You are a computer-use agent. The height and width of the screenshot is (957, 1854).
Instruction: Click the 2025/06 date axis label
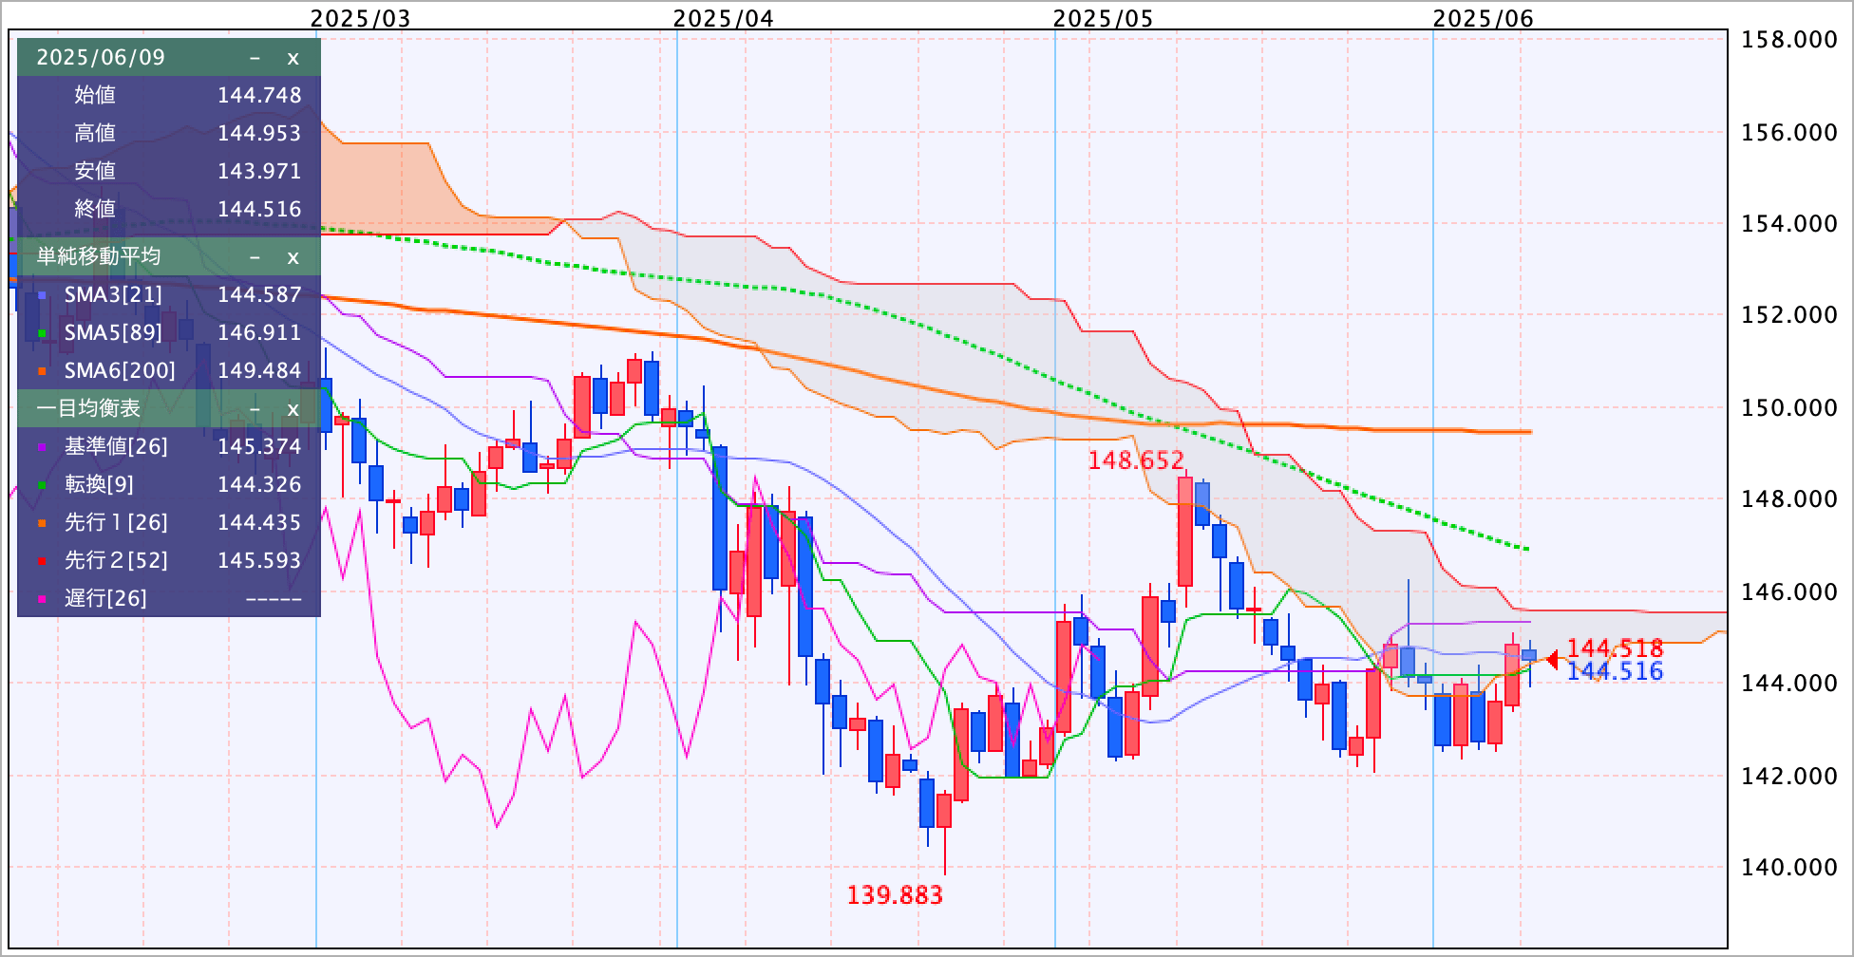coord(1484,18)
